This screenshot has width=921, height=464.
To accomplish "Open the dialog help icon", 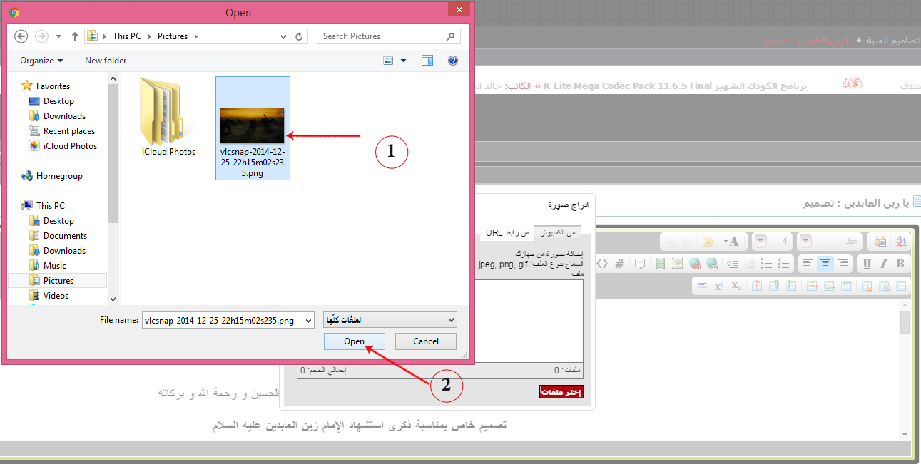I will (x=452, y=61).
